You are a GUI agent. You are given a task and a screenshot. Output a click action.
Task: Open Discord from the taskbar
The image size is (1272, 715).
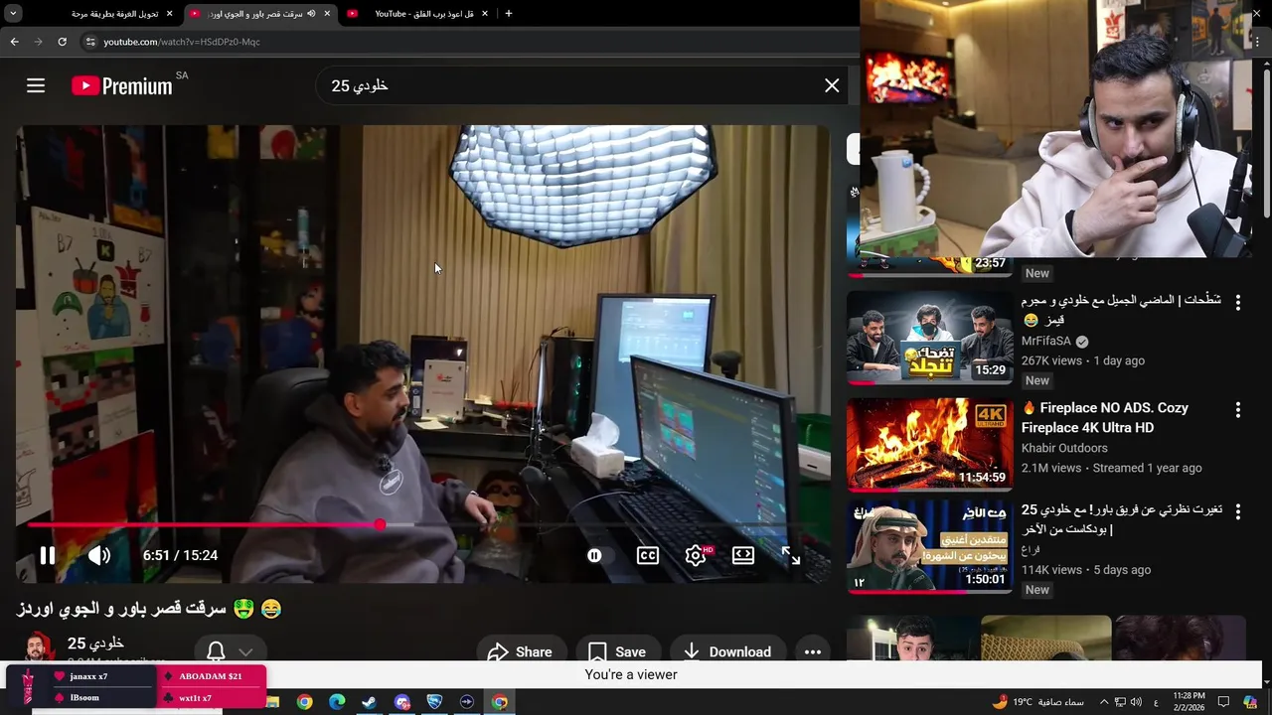pos(401,702)
